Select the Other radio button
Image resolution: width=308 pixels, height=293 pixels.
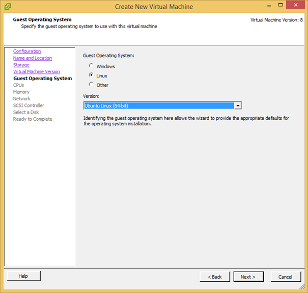91,84
